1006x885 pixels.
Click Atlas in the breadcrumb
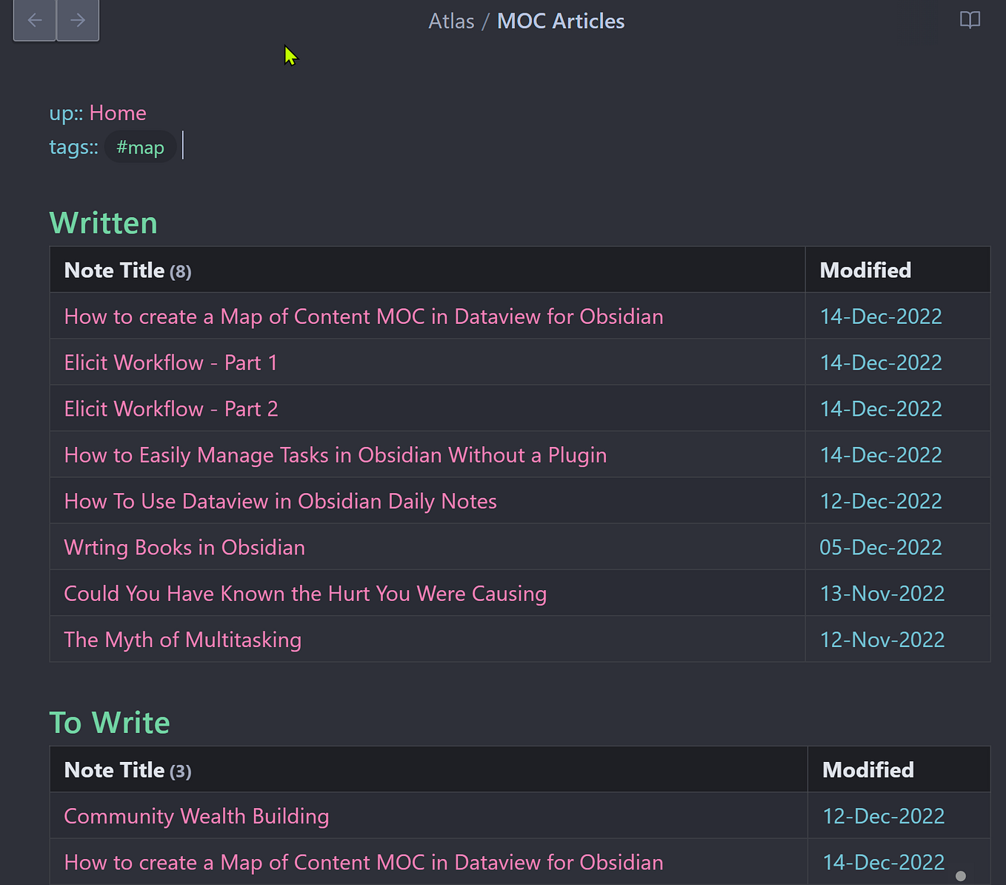[x=450, y=21]
